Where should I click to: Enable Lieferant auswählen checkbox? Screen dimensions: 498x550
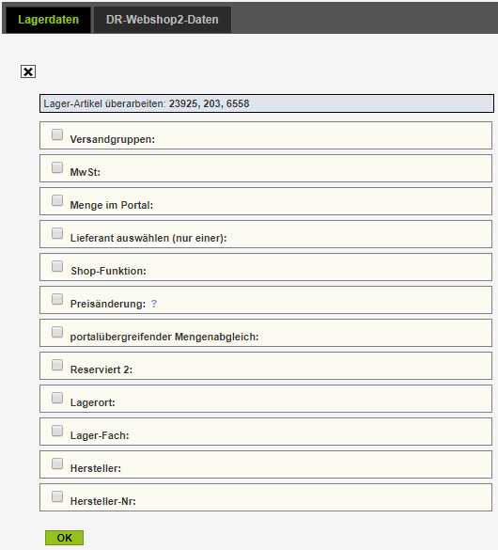click(x=57, y=233)
